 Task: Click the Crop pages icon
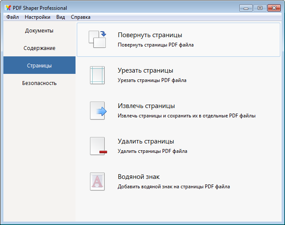pyautogui.click(x=97, y=75)
